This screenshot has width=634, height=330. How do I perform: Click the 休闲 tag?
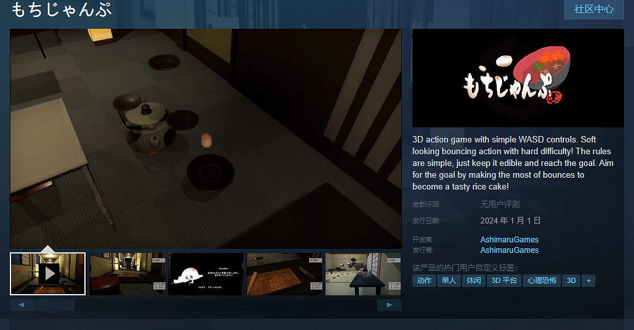point(473,280)
